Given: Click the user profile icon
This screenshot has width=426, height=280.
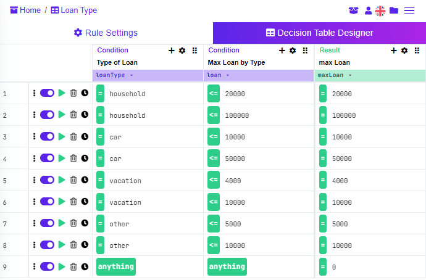Looking at the screenshot, I should [368, 10].
